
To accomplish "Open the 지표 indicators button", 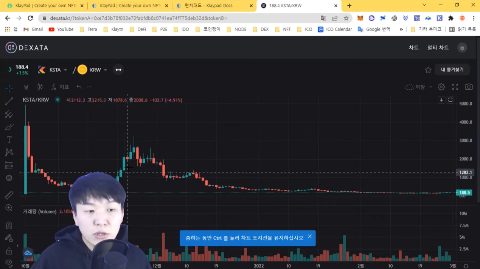I will tap(60, 87).
